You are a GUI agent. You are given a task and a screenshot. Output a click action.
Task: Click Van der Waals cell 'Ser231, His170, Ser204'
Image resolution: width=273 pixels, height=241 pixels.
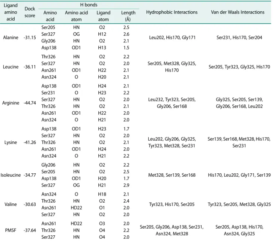[x=239, y=38]
